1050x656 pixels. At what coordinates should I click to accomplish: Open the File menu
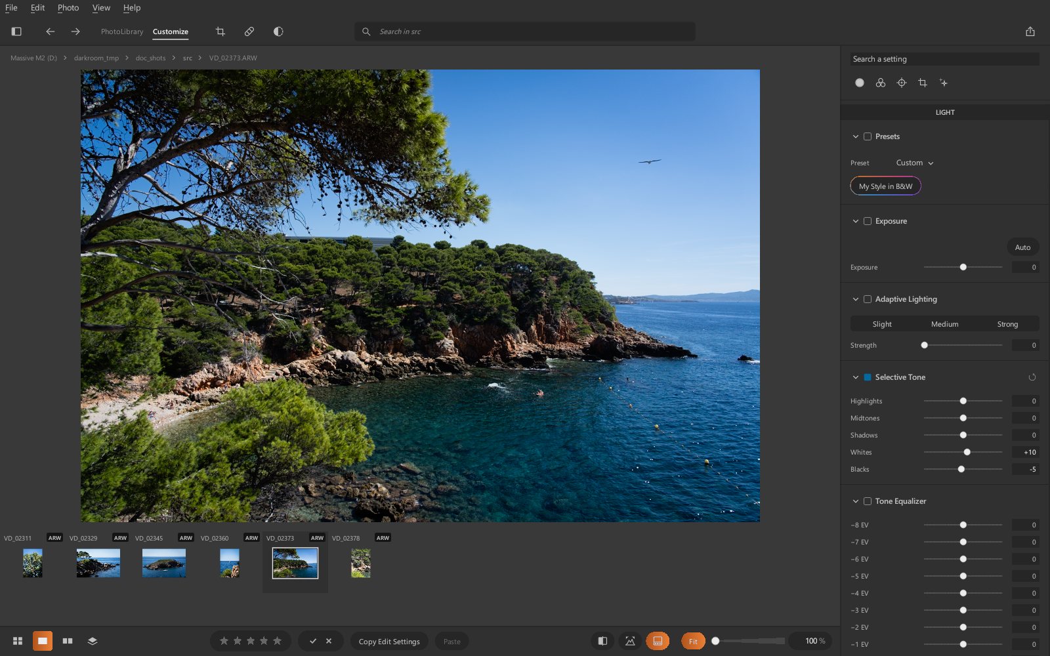coord(11,8)
